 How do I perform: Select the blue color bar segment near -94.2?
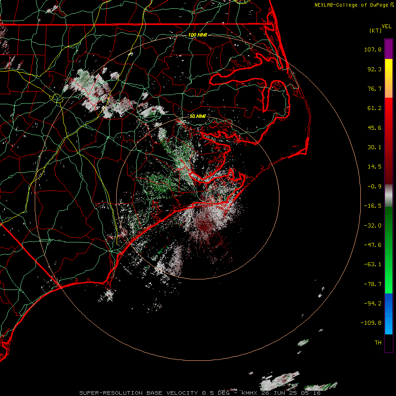tap(389, 303)
